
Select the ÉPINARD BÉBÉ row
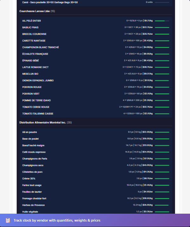tap(96, 61)
